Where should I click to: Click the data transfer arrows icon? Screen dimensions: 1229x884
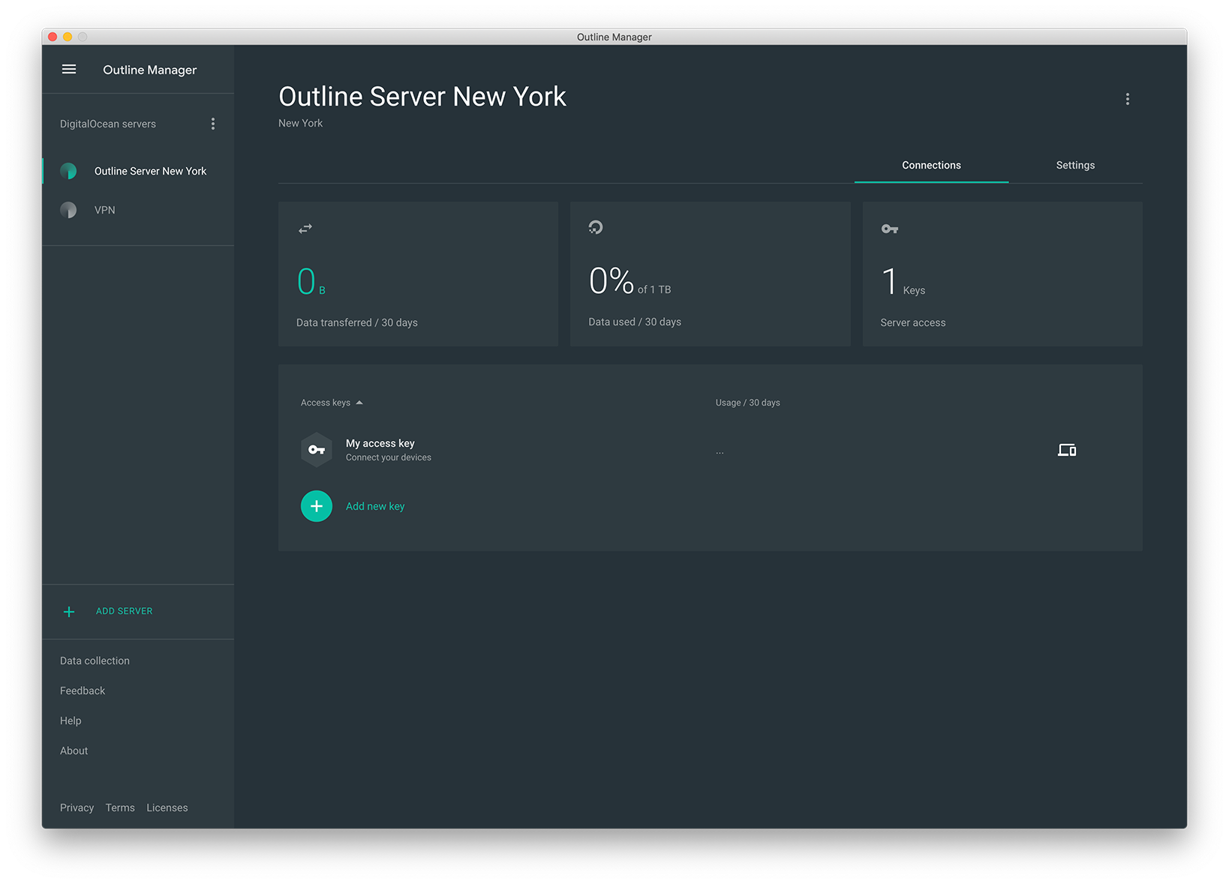pyautogui.click(x=305, y=229)
